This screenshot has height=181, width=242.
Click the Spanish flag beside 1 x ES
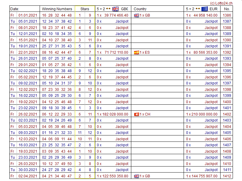[136, 52]
